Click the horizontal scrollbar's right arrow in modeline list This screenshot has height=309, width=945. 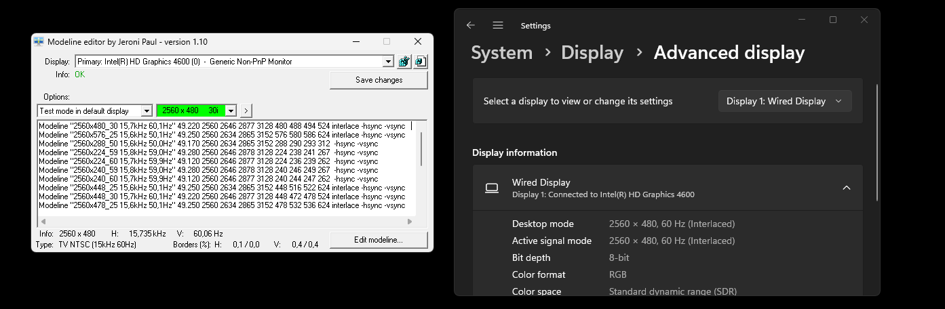pos(410,222)
